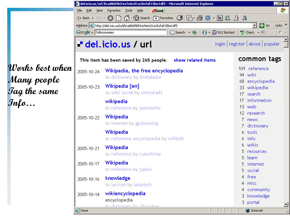Open the History clock icon
Image resolution: width=290 pixels, height=217 pixels.
[x=179, y=18]
